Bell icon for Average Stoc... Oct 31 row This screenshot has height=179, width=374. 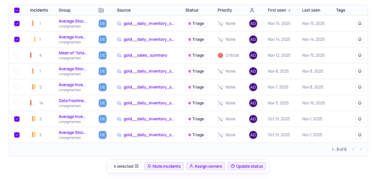[360, 135]
